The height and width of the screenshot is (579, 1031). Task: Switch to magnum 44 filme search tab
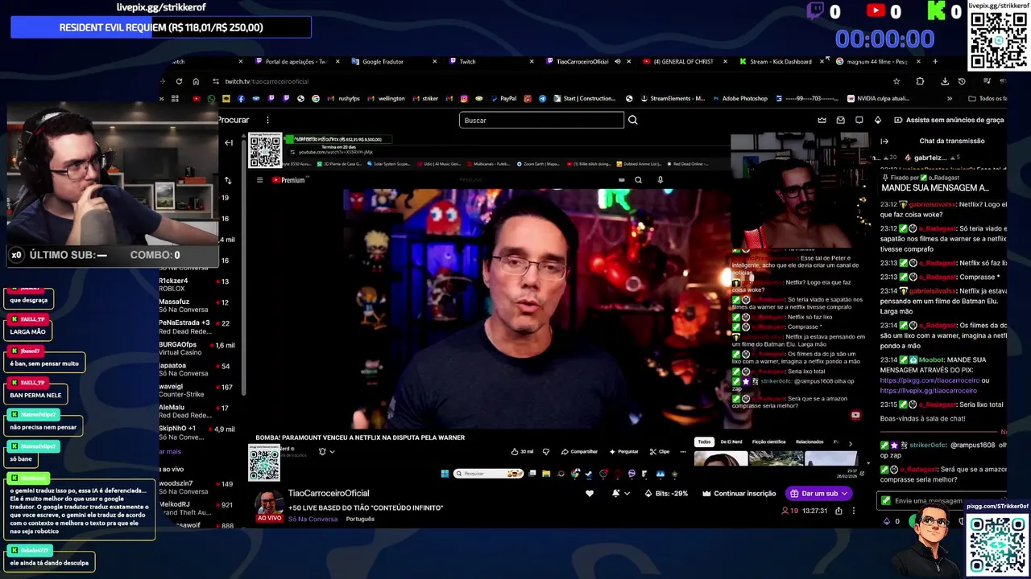click(x=876, y=61)
